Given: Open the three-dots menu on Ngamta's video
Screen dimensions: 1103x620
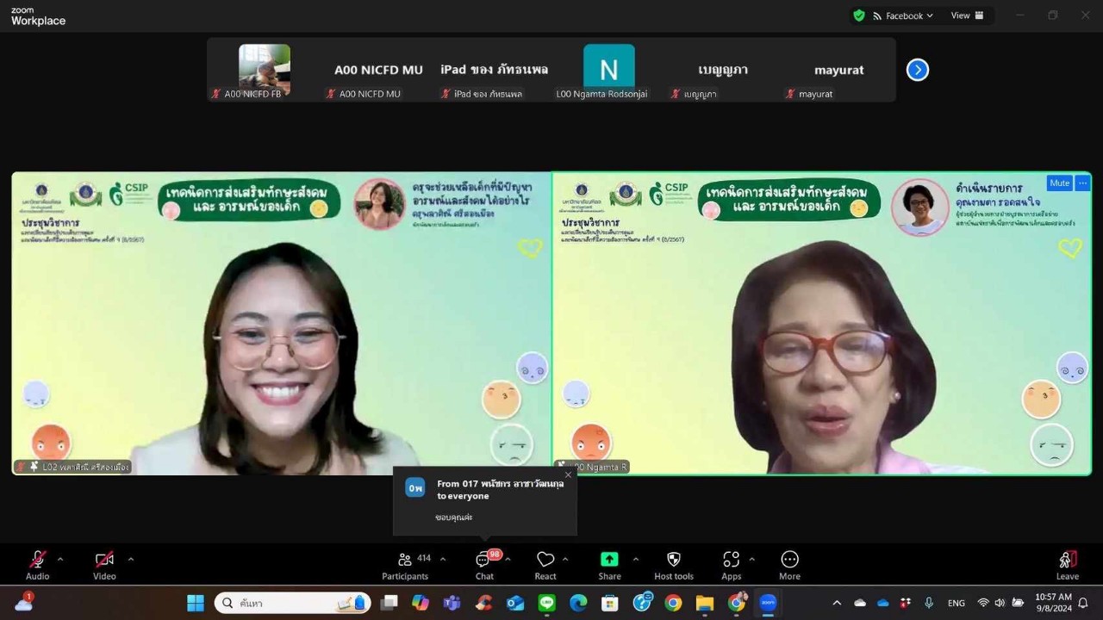Looking at the screenshot, I should (1082, 183).
